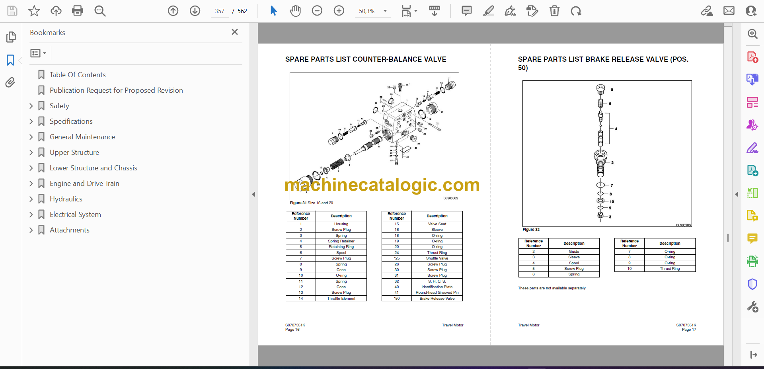Open Publication Request for Proposed Revision bookmark
764x369 pixels.
116,90
